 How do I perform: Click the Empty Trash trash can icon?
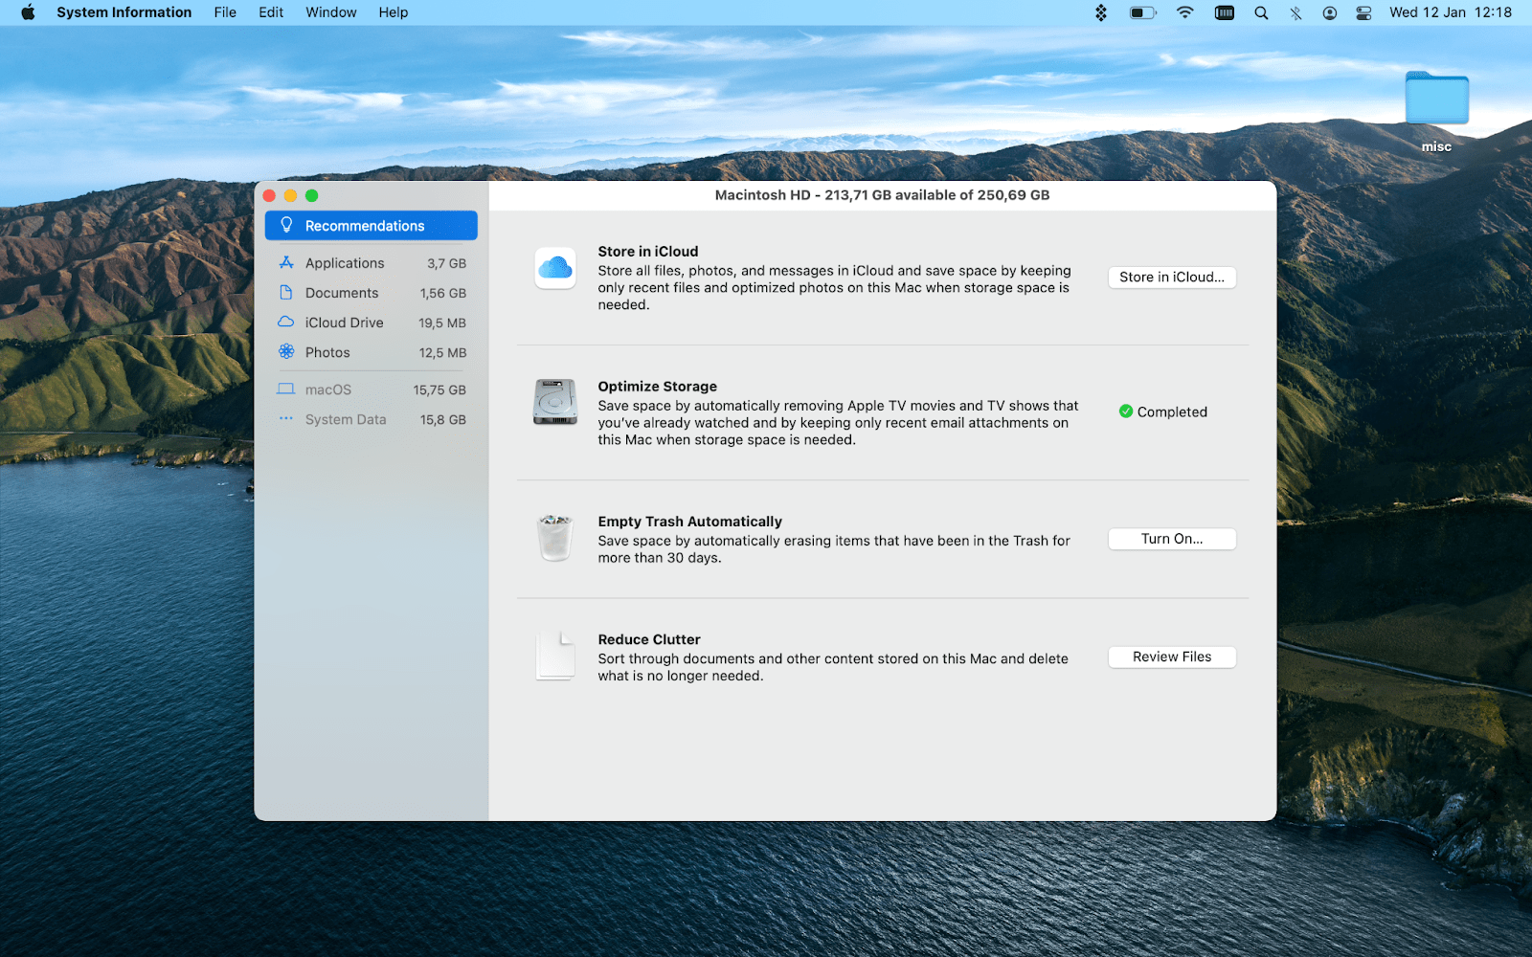point(555,538)
